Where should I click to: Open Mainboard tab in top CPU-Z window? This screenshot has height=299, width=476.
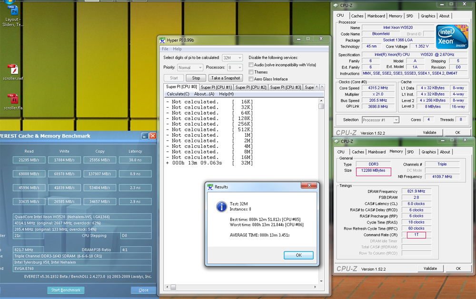coord(376,16)
